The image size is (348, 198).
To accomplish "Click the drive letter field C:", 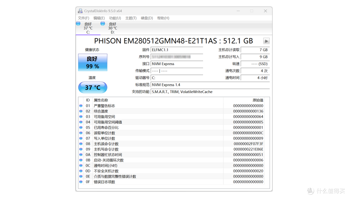I will click(177, 78).
